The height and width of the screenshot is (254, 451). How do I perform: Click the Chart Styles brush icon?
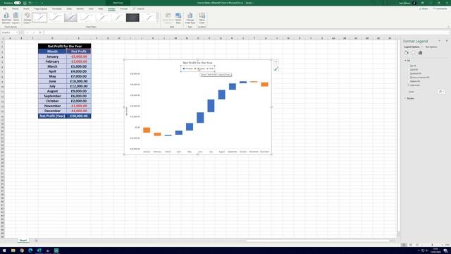tap(276, 69)
